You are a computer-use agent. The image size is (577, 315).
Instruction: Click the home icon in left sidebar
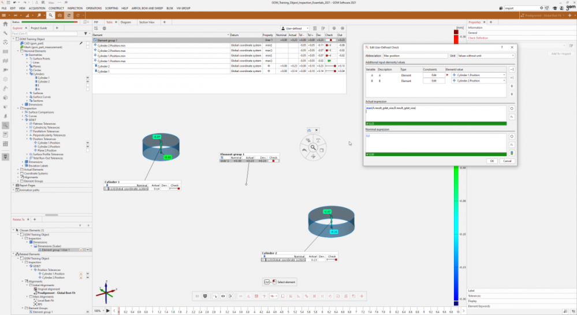point(5,24)
